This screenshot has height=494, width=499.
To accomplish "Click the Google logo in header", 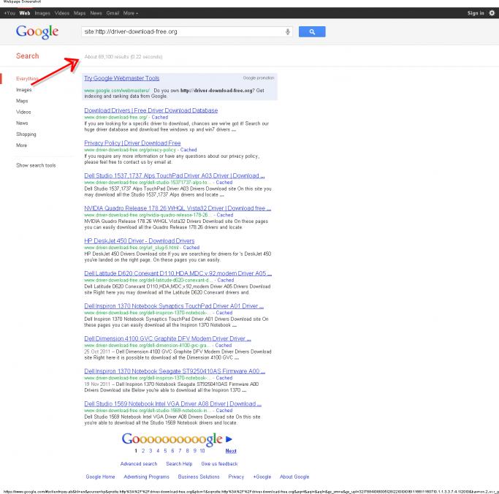I will 37,32.
